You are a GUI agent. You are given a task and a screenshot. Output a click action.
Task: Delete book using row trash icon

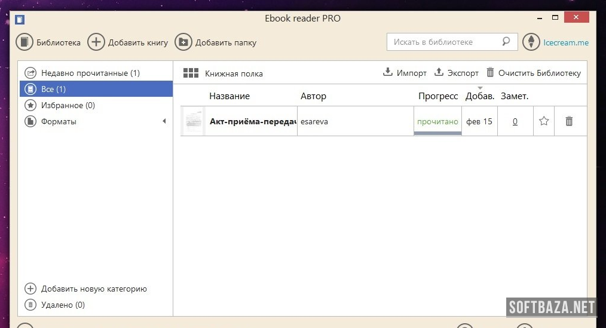(x=569, y=121)
